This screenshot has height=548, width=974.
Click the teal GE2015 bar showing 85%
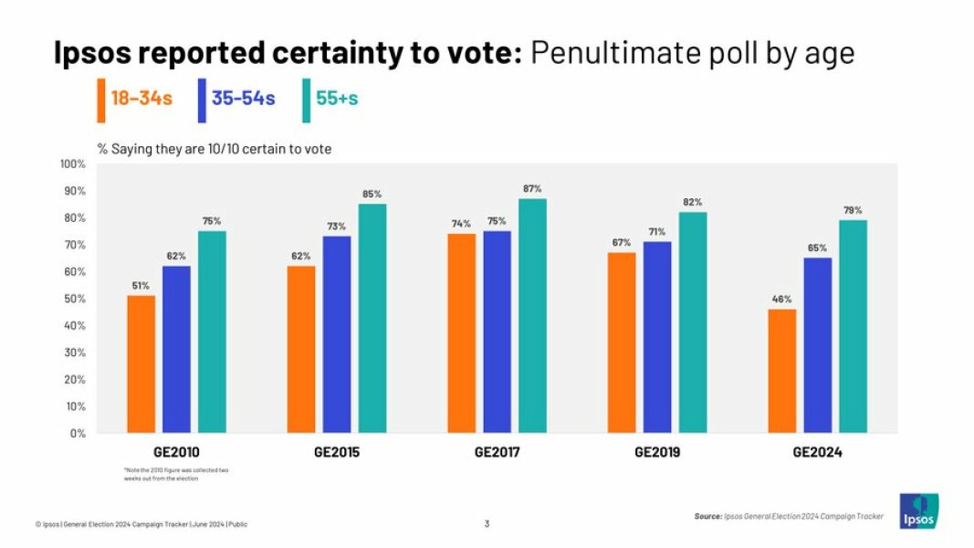click(372, 318)
